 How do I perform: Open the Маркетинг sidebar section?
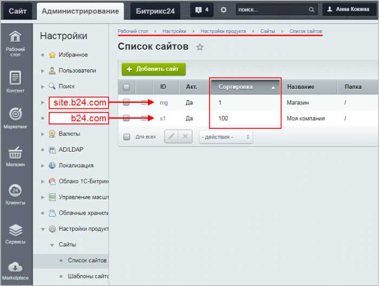pos(15,118)
